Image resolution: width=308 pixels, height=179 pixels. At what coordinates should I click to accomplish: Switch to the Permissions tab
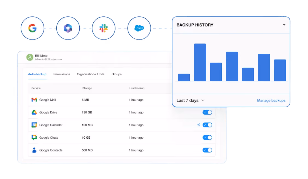click(x=62, y=74)
